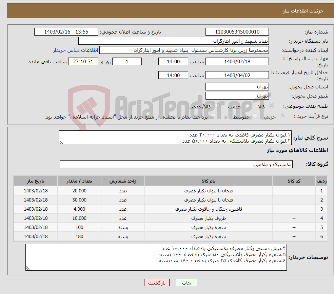The width and height of the screenshot is (334, 294).
Task: Click the response deadline hour 14:00 field
Action: [x=173, y=62]
